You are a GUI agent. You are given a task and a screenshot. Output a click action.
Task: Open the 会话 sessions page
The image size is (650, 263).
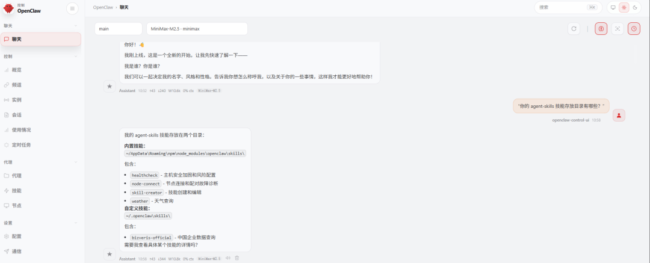[x=41, y=114]
